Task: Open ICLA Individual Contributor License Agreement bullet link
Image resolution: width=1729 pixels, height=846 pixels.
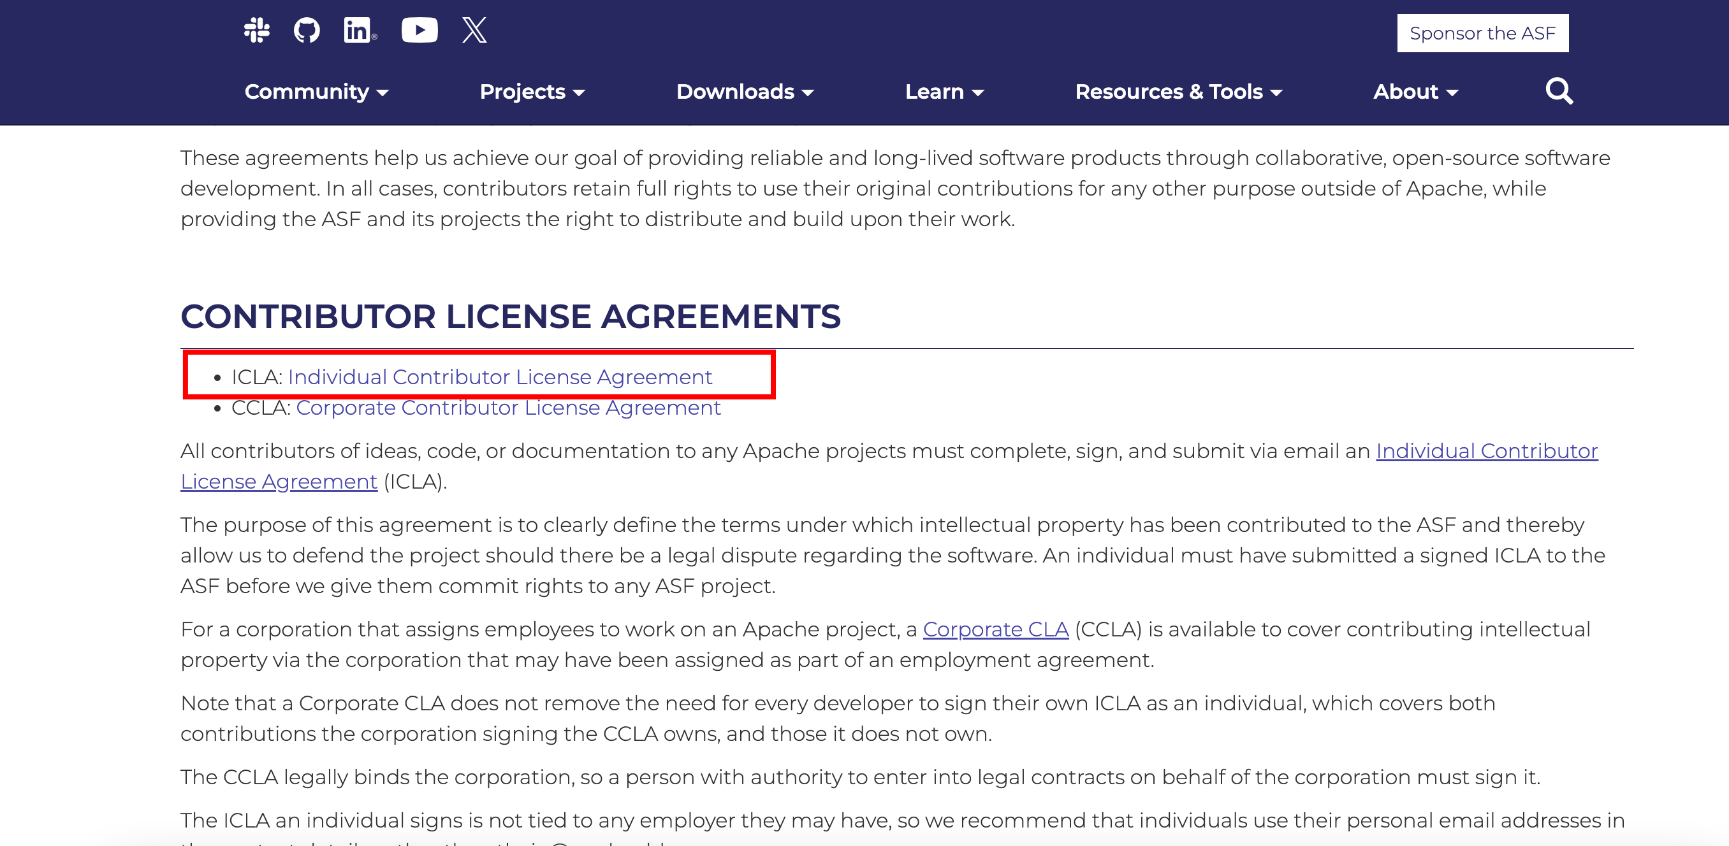Action: tap(499, 377)
